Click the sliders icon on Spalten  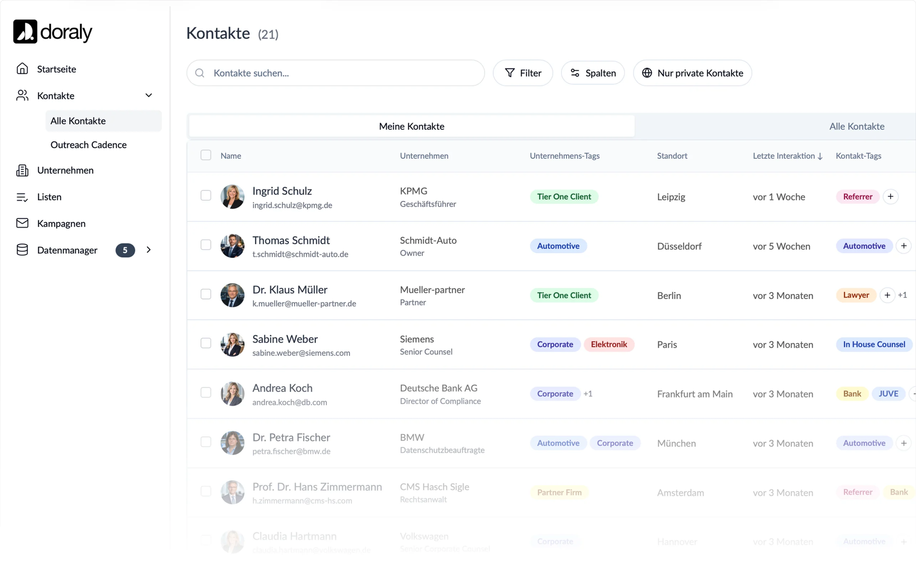(575, 73)
